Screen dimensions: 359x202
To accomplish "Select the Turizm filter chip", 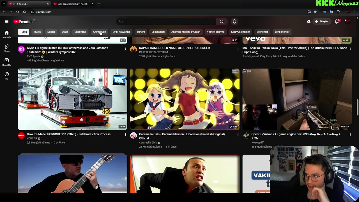I will tap(141, 32).
